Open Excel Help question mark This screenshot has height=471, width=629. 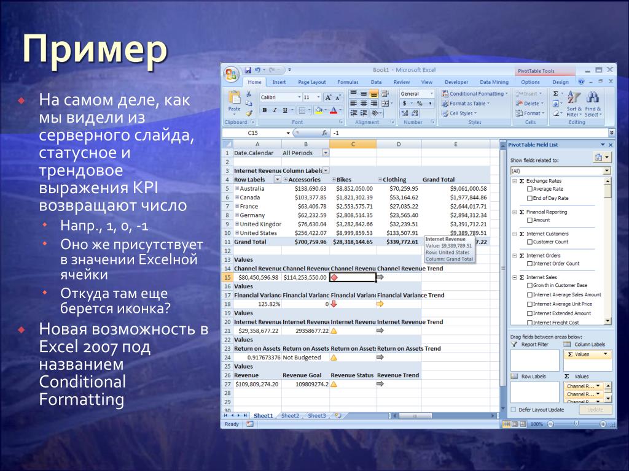tap(581, 82)
